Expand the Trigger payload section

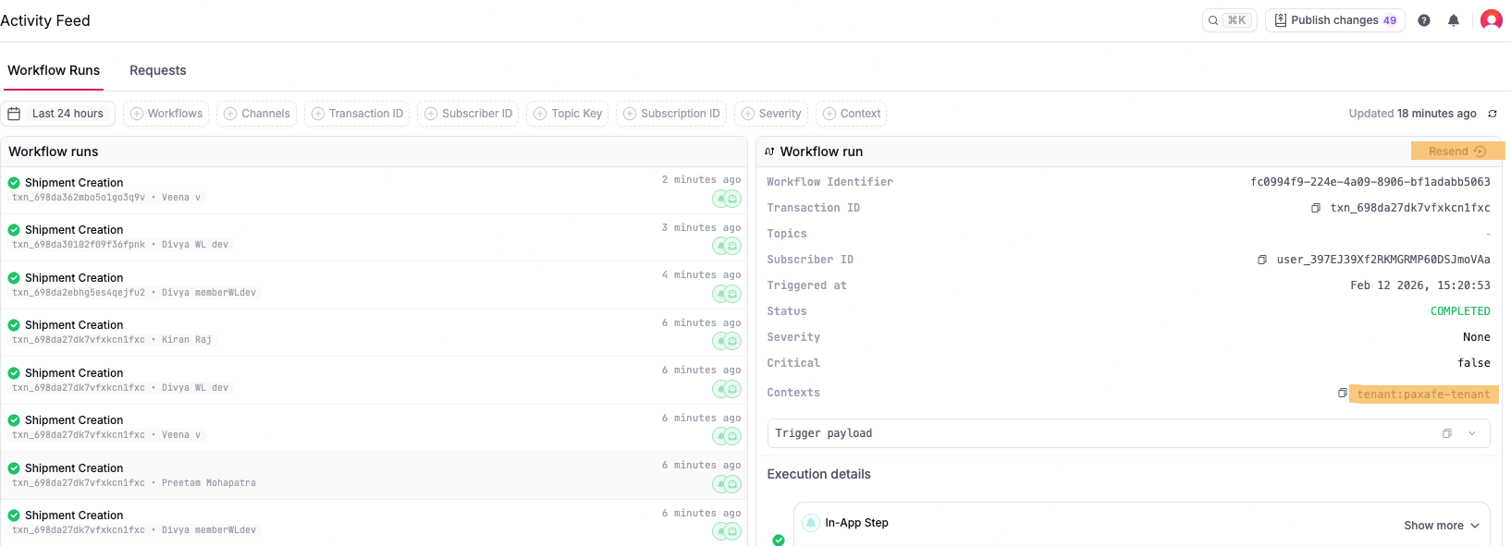tap(1472, 433)
